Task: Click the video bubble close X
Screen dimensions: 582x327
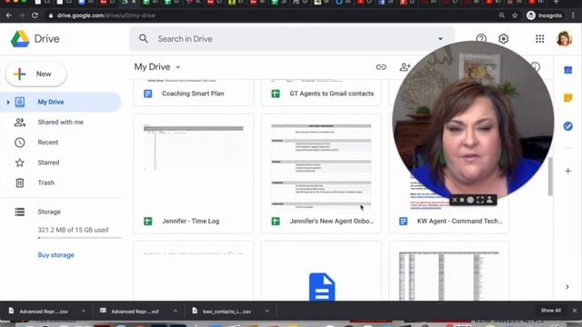Action: [x=455, y=200]
